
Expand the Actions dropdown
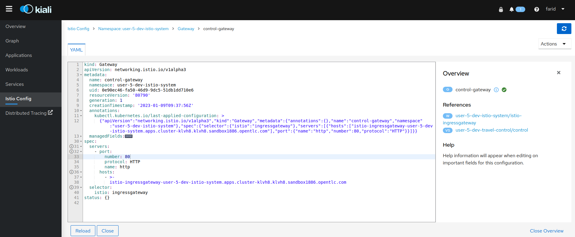[554, 44]
